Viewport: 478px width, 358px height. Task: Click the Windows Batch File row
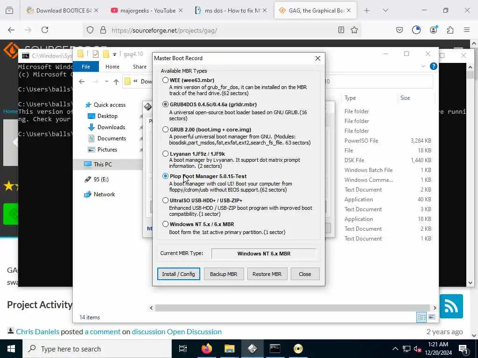click(x=388, y=170)
